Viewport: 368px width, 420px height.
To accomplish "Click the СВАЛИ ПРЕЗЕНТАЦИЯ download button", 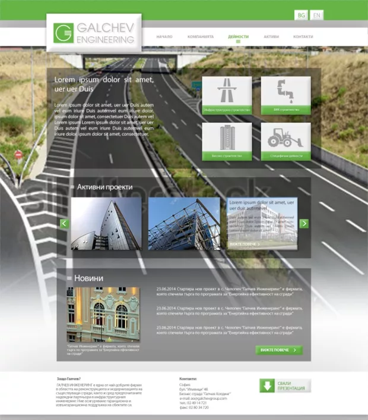I will tap(285, 385).
